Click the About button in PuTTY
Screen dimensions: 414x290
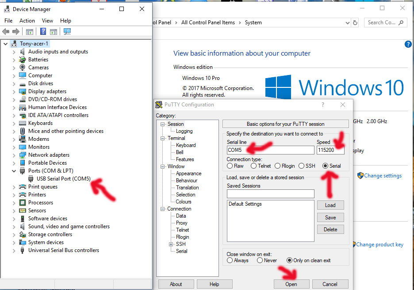coord(176,284)
